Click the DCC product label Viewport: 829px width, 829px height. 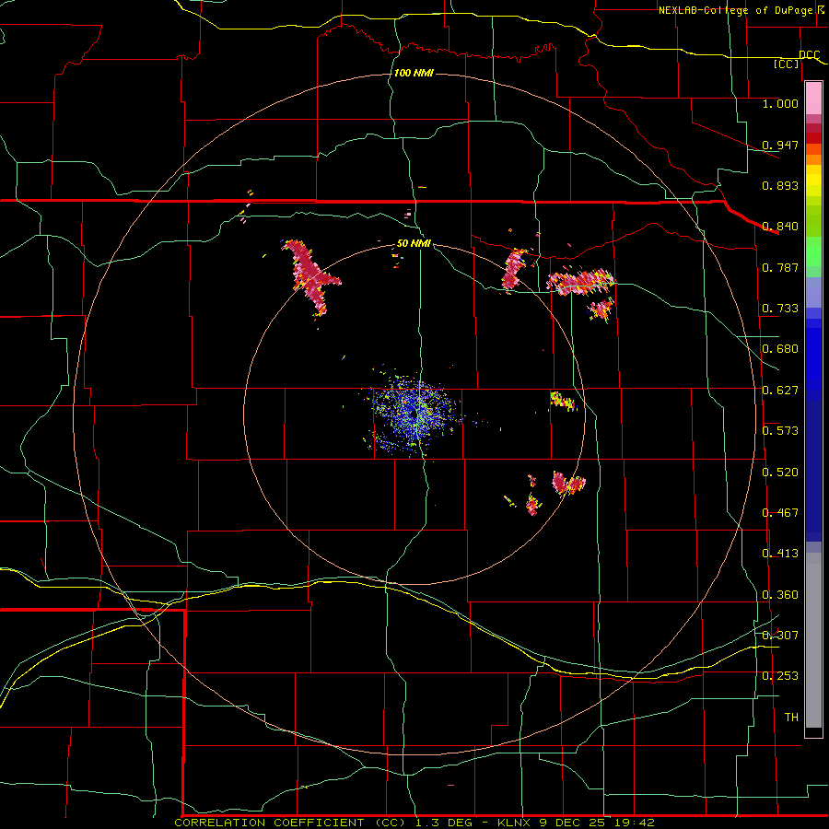click(810, 55)
